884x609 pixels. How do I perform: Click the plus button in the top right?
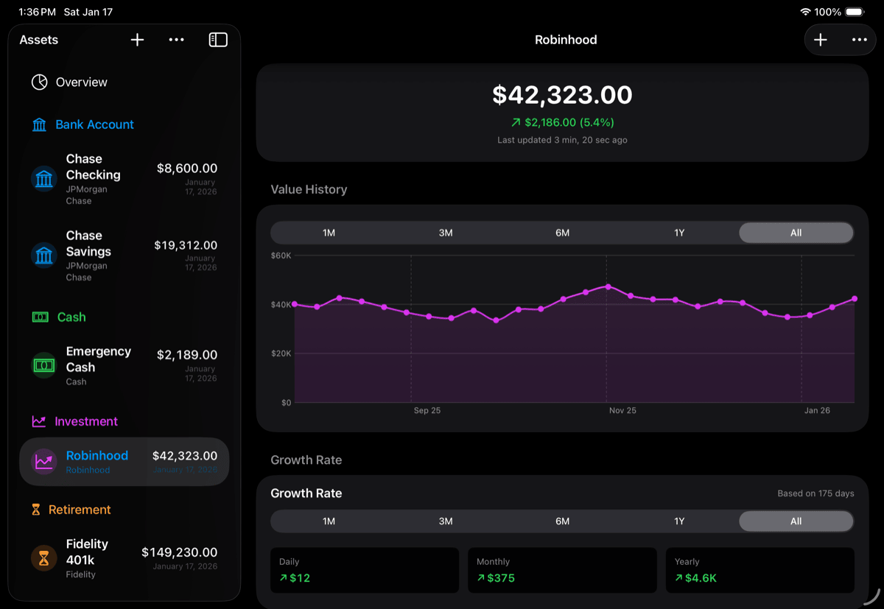[821, 40]
